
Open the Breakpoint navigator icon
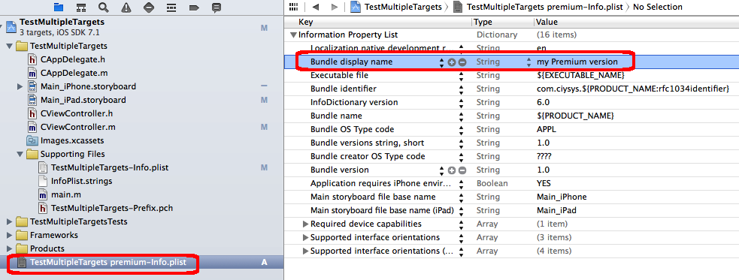click(x=194, y=8)
